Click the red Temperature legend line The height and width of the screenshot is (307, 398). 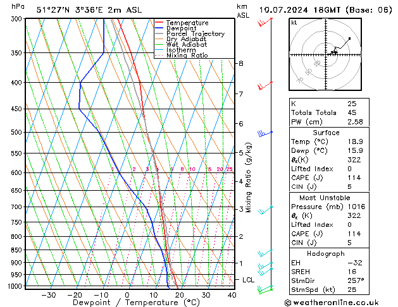[x=159, y=23]
